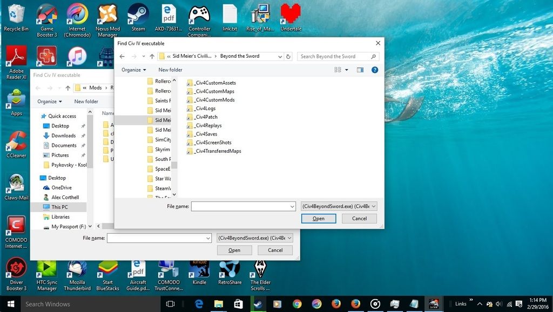Go up one level in Beyond the Sword dialog
The width and height of the screenshot is (553, 312).
pyautogui.click(x=152, y=56)
